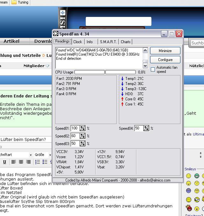Click the HD0 blue down arrow icon

pos(122,94)
